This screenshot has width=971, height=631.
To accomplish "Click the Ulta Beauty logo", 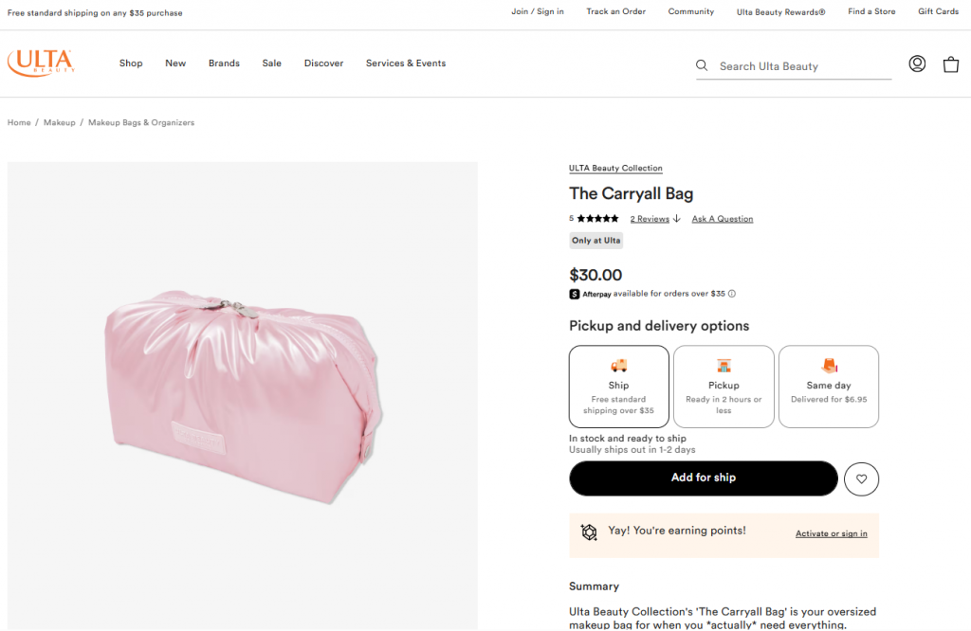I will [x=40, y=63].
